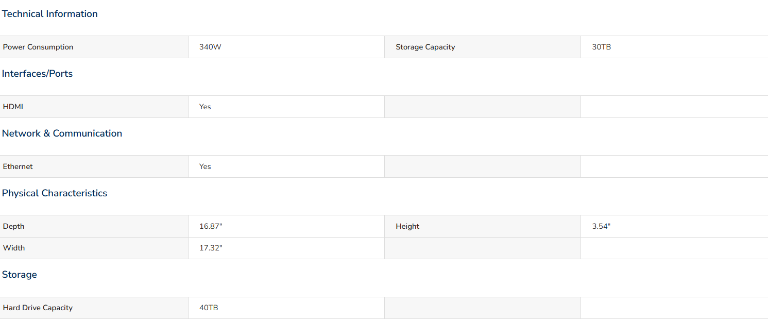Click the 340W value cell
This screenshot has width=768, height=320.
tap(286, 47)
